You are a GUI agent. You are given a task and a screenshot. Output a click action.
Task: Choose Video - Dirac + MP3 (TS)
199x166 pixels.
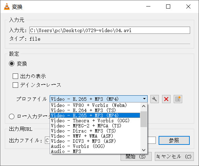(x=95, y=131)
